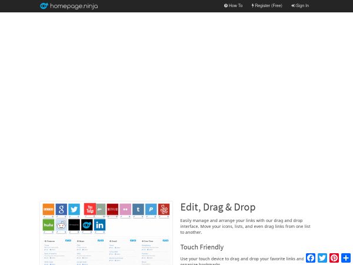Viewport: 353px width, 265px height.
Task: Click the paragraph starting 'Easily manage and arrange'
Action: point(245,226)
